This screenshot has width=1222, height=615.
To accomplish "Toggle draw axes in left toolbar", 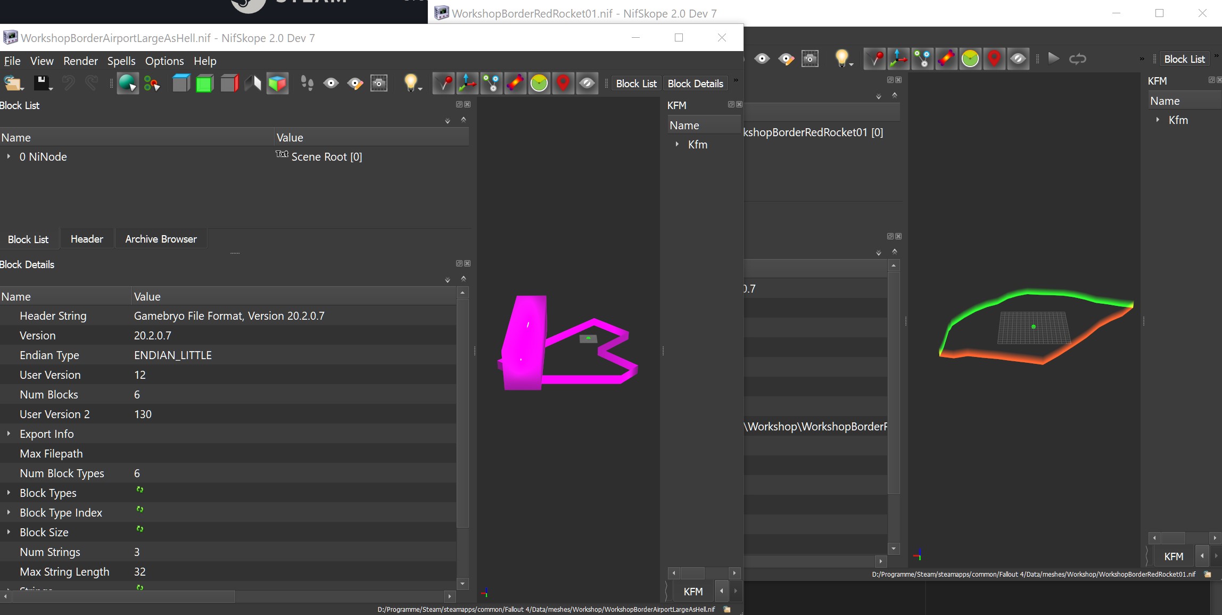I will (467, 84).
